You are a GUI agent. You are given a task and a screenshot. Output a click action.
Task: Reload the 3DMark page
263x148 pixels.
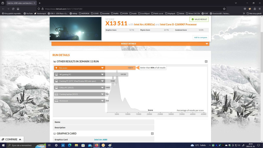(13, 9)
